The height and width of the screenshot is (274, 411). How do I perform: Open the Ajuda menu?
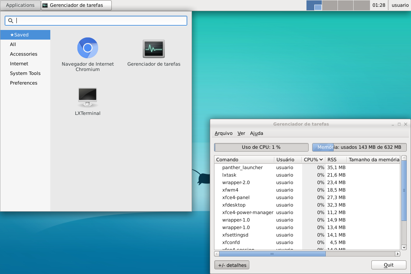coord(257,133)
